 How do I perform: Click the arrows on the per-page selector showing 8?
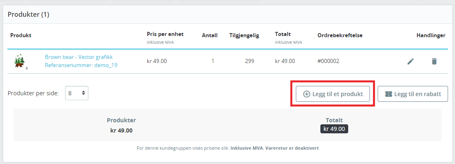point(83,93)
